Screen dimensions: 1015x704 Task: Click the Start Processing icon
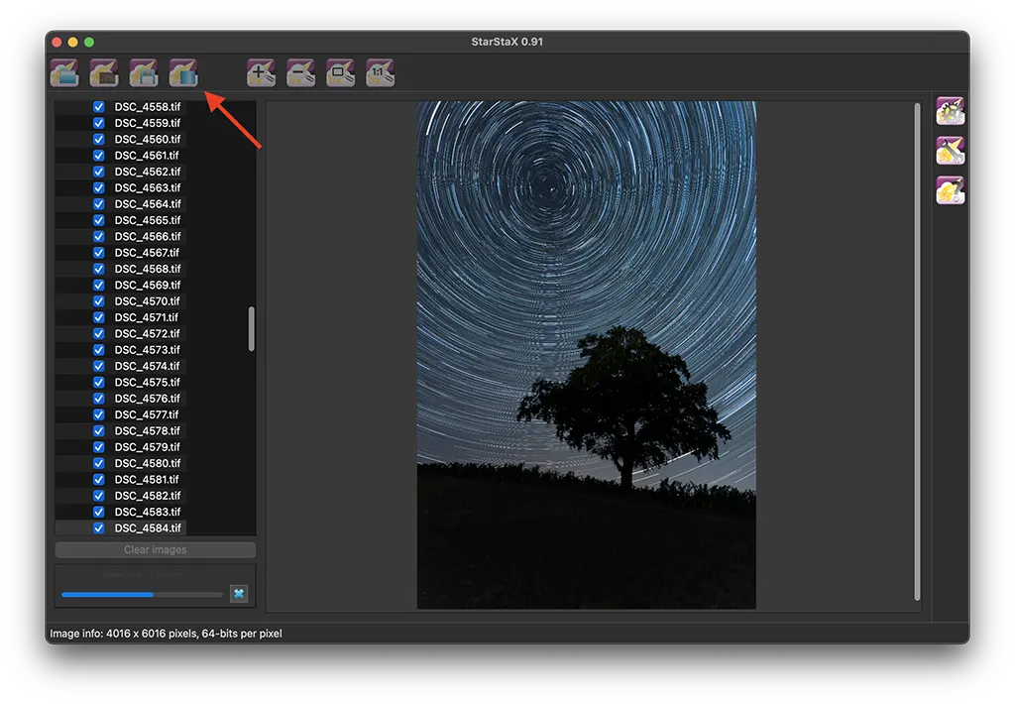tap(183, 72)
